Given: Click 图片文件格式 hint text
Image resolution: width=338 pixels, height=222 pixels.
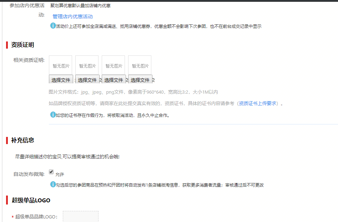Looking at the screenshot, I should pos(133,92).
